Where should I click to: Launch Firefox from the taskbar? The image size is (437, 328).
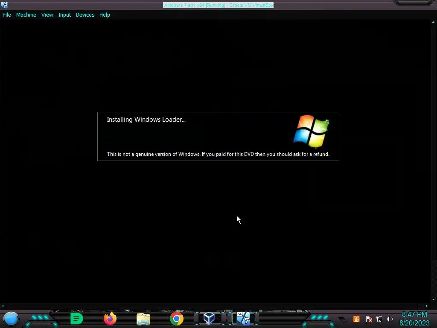point(110,319)
